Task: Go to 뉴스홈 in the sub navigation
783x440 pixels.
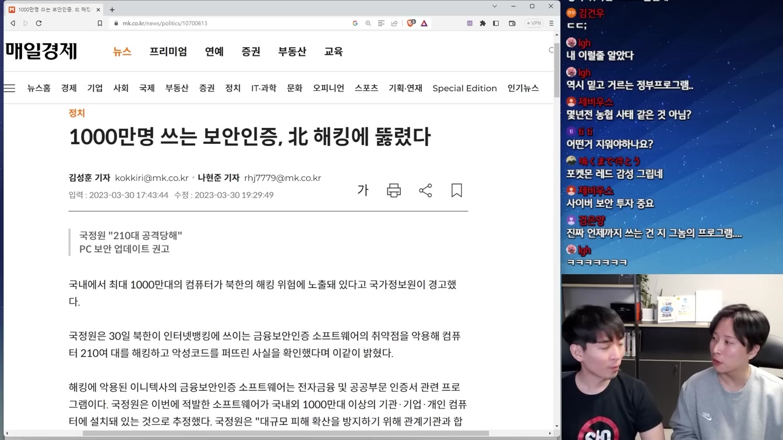Action: point(39,88)
